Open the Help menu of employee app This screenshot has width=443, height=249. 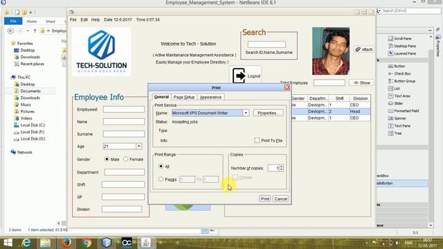pyautogui.click(x=96, y=20)
